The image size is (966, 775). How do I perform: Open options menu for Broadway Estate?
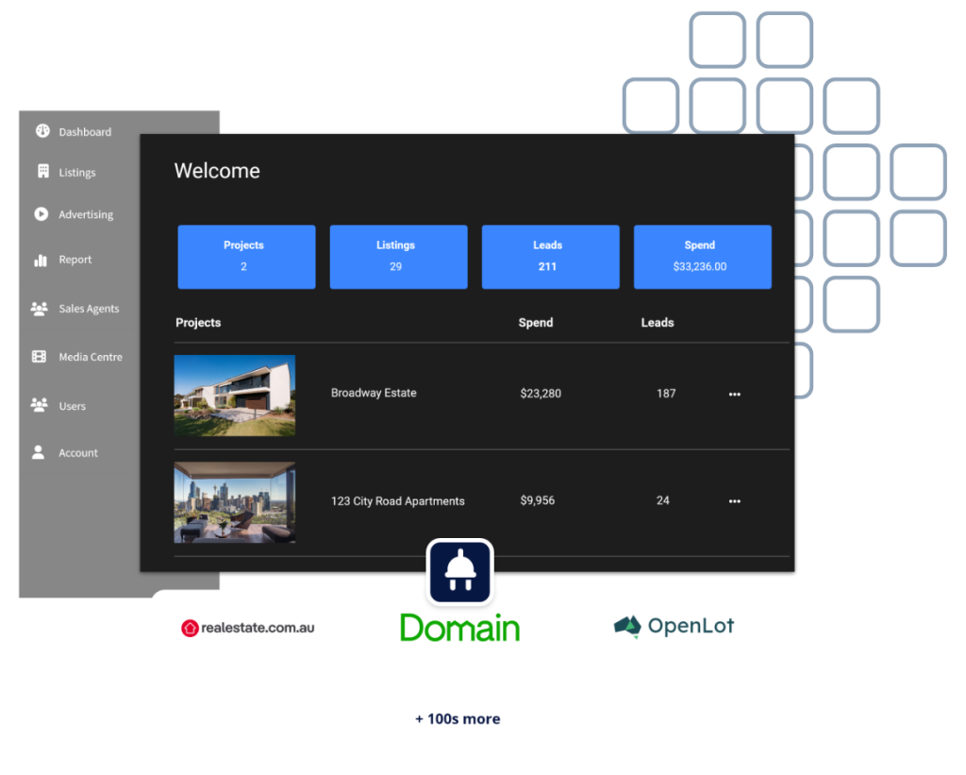point(735,395)
